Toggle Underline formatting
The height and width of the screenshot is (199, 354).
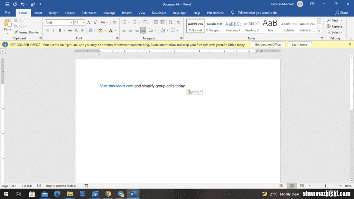pyautogui.click(x=60, y=30)
